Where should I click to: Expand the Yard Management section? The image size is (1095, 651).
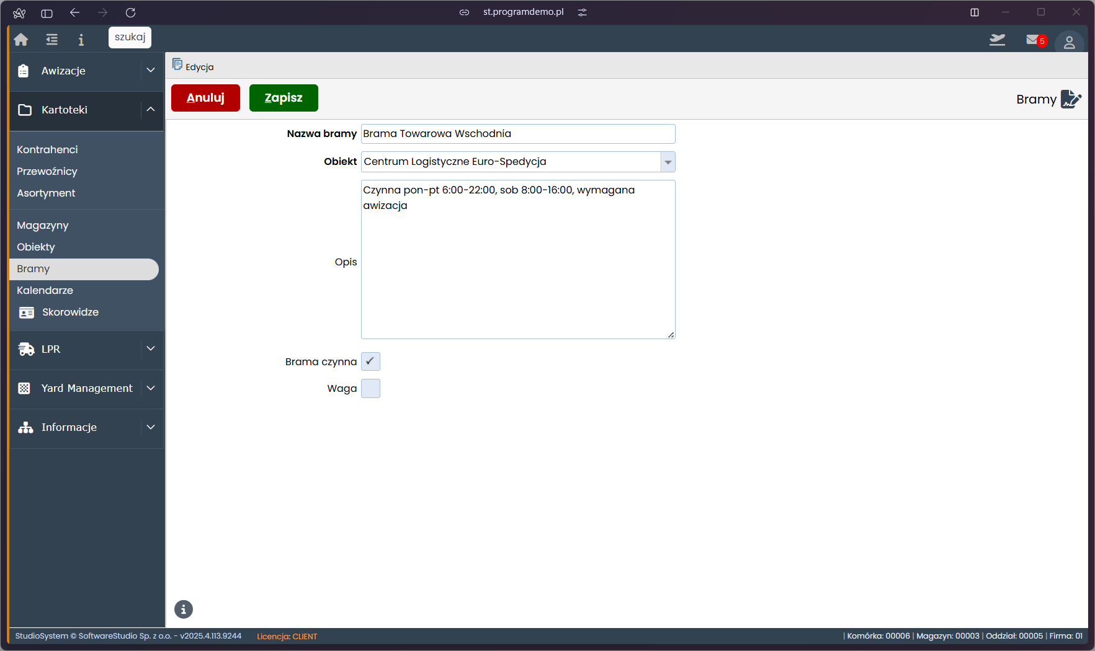tap(150, 388)
